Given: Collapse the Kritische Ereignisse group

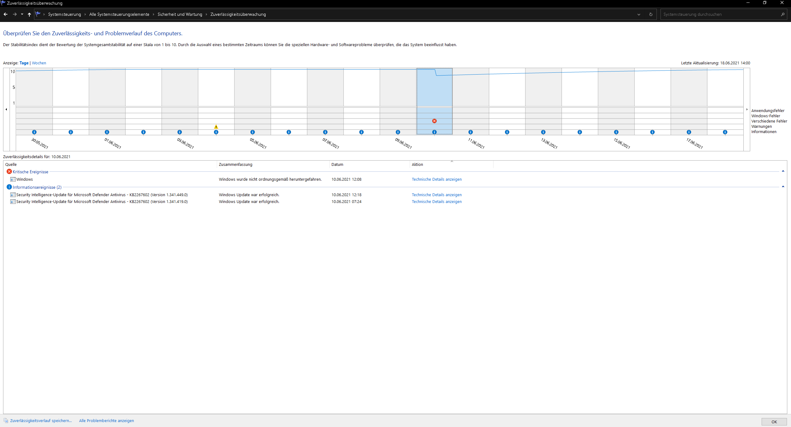Looking at the screenshot, I should (x=783, y=171).
